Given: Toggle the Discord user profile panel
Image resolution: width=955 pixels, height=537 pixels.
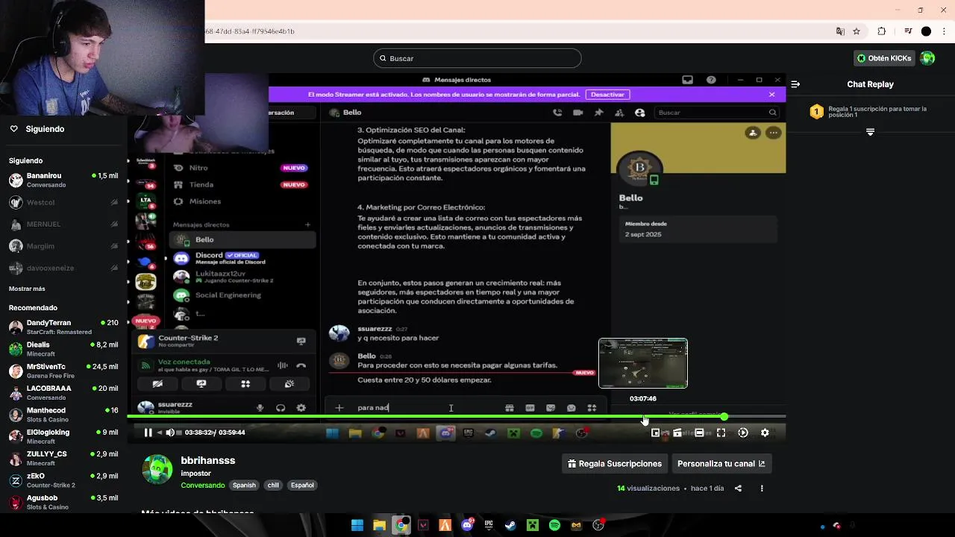Looking at the screenshot, I should (639, 113).
